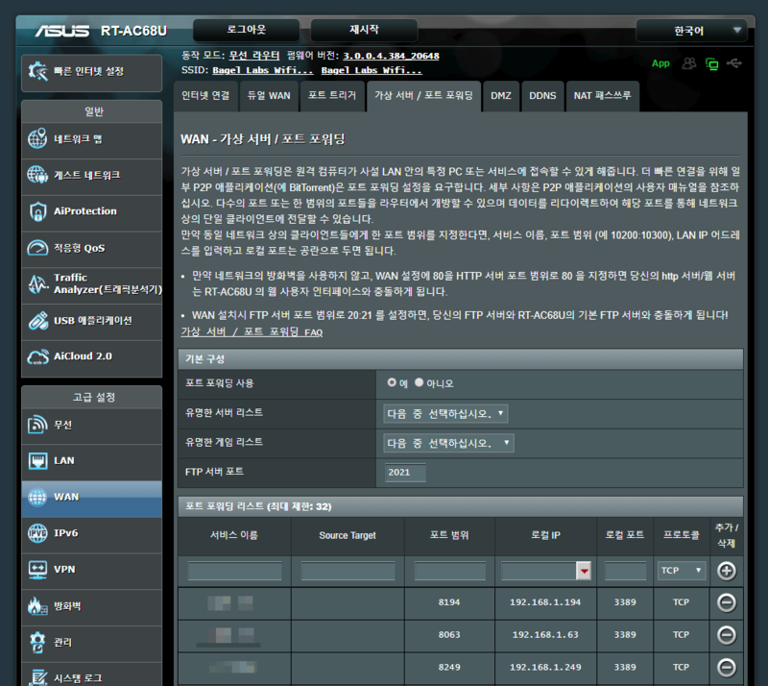The image size is (768, 686).
Task: Click local IP cell 192.168.1.63
Action: coord(545,634)
